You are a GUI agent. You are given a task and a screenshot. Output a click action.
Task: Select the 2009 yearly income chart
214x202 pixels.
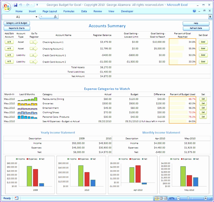[x=30, y=175]
